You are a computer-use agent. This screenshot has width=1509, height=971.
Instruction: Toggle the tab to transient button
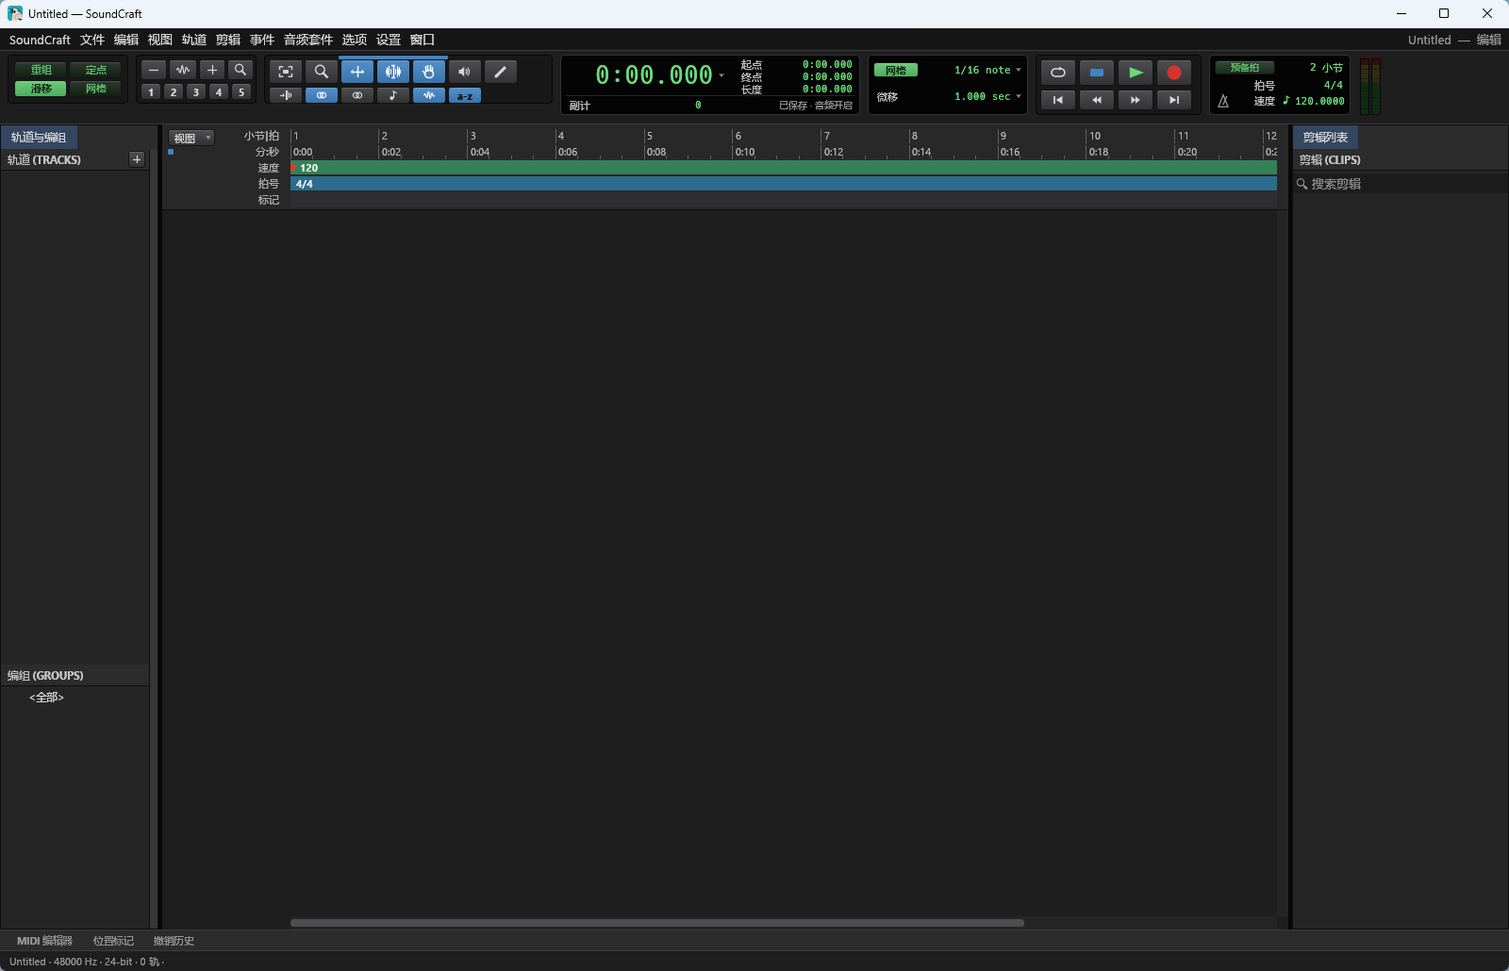click(x=286, y=95)
